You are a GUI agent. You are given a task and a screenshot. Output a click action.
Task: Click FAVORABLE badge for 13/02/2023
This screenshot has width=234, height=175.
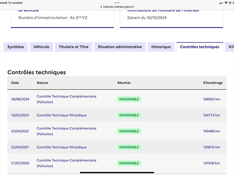(129, 115)
